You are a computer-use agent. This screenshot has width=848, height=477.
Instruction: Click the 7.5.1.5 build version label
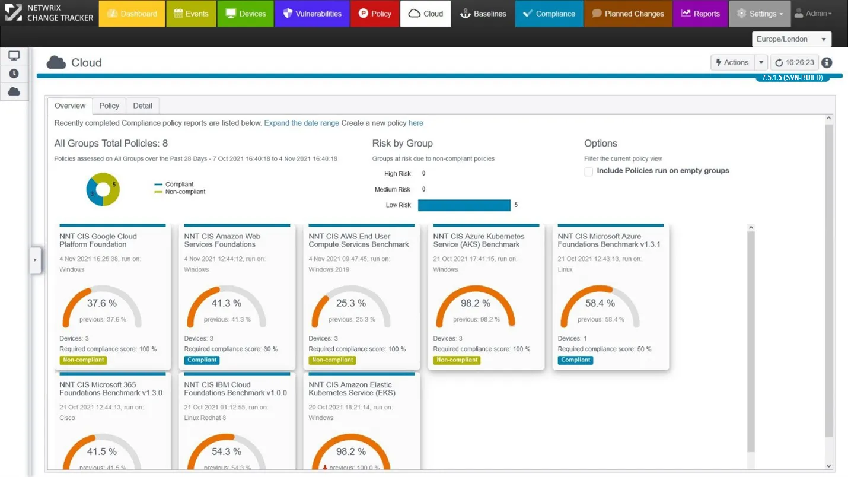click(x=792, y=77)
